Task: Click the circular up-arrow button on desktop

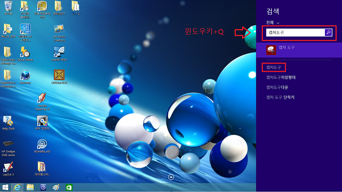Action: click(x=171, y=177)
